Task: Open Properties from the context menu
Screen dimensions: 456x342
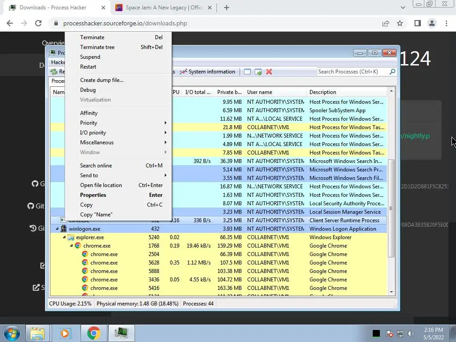Action: pos(118,195)
